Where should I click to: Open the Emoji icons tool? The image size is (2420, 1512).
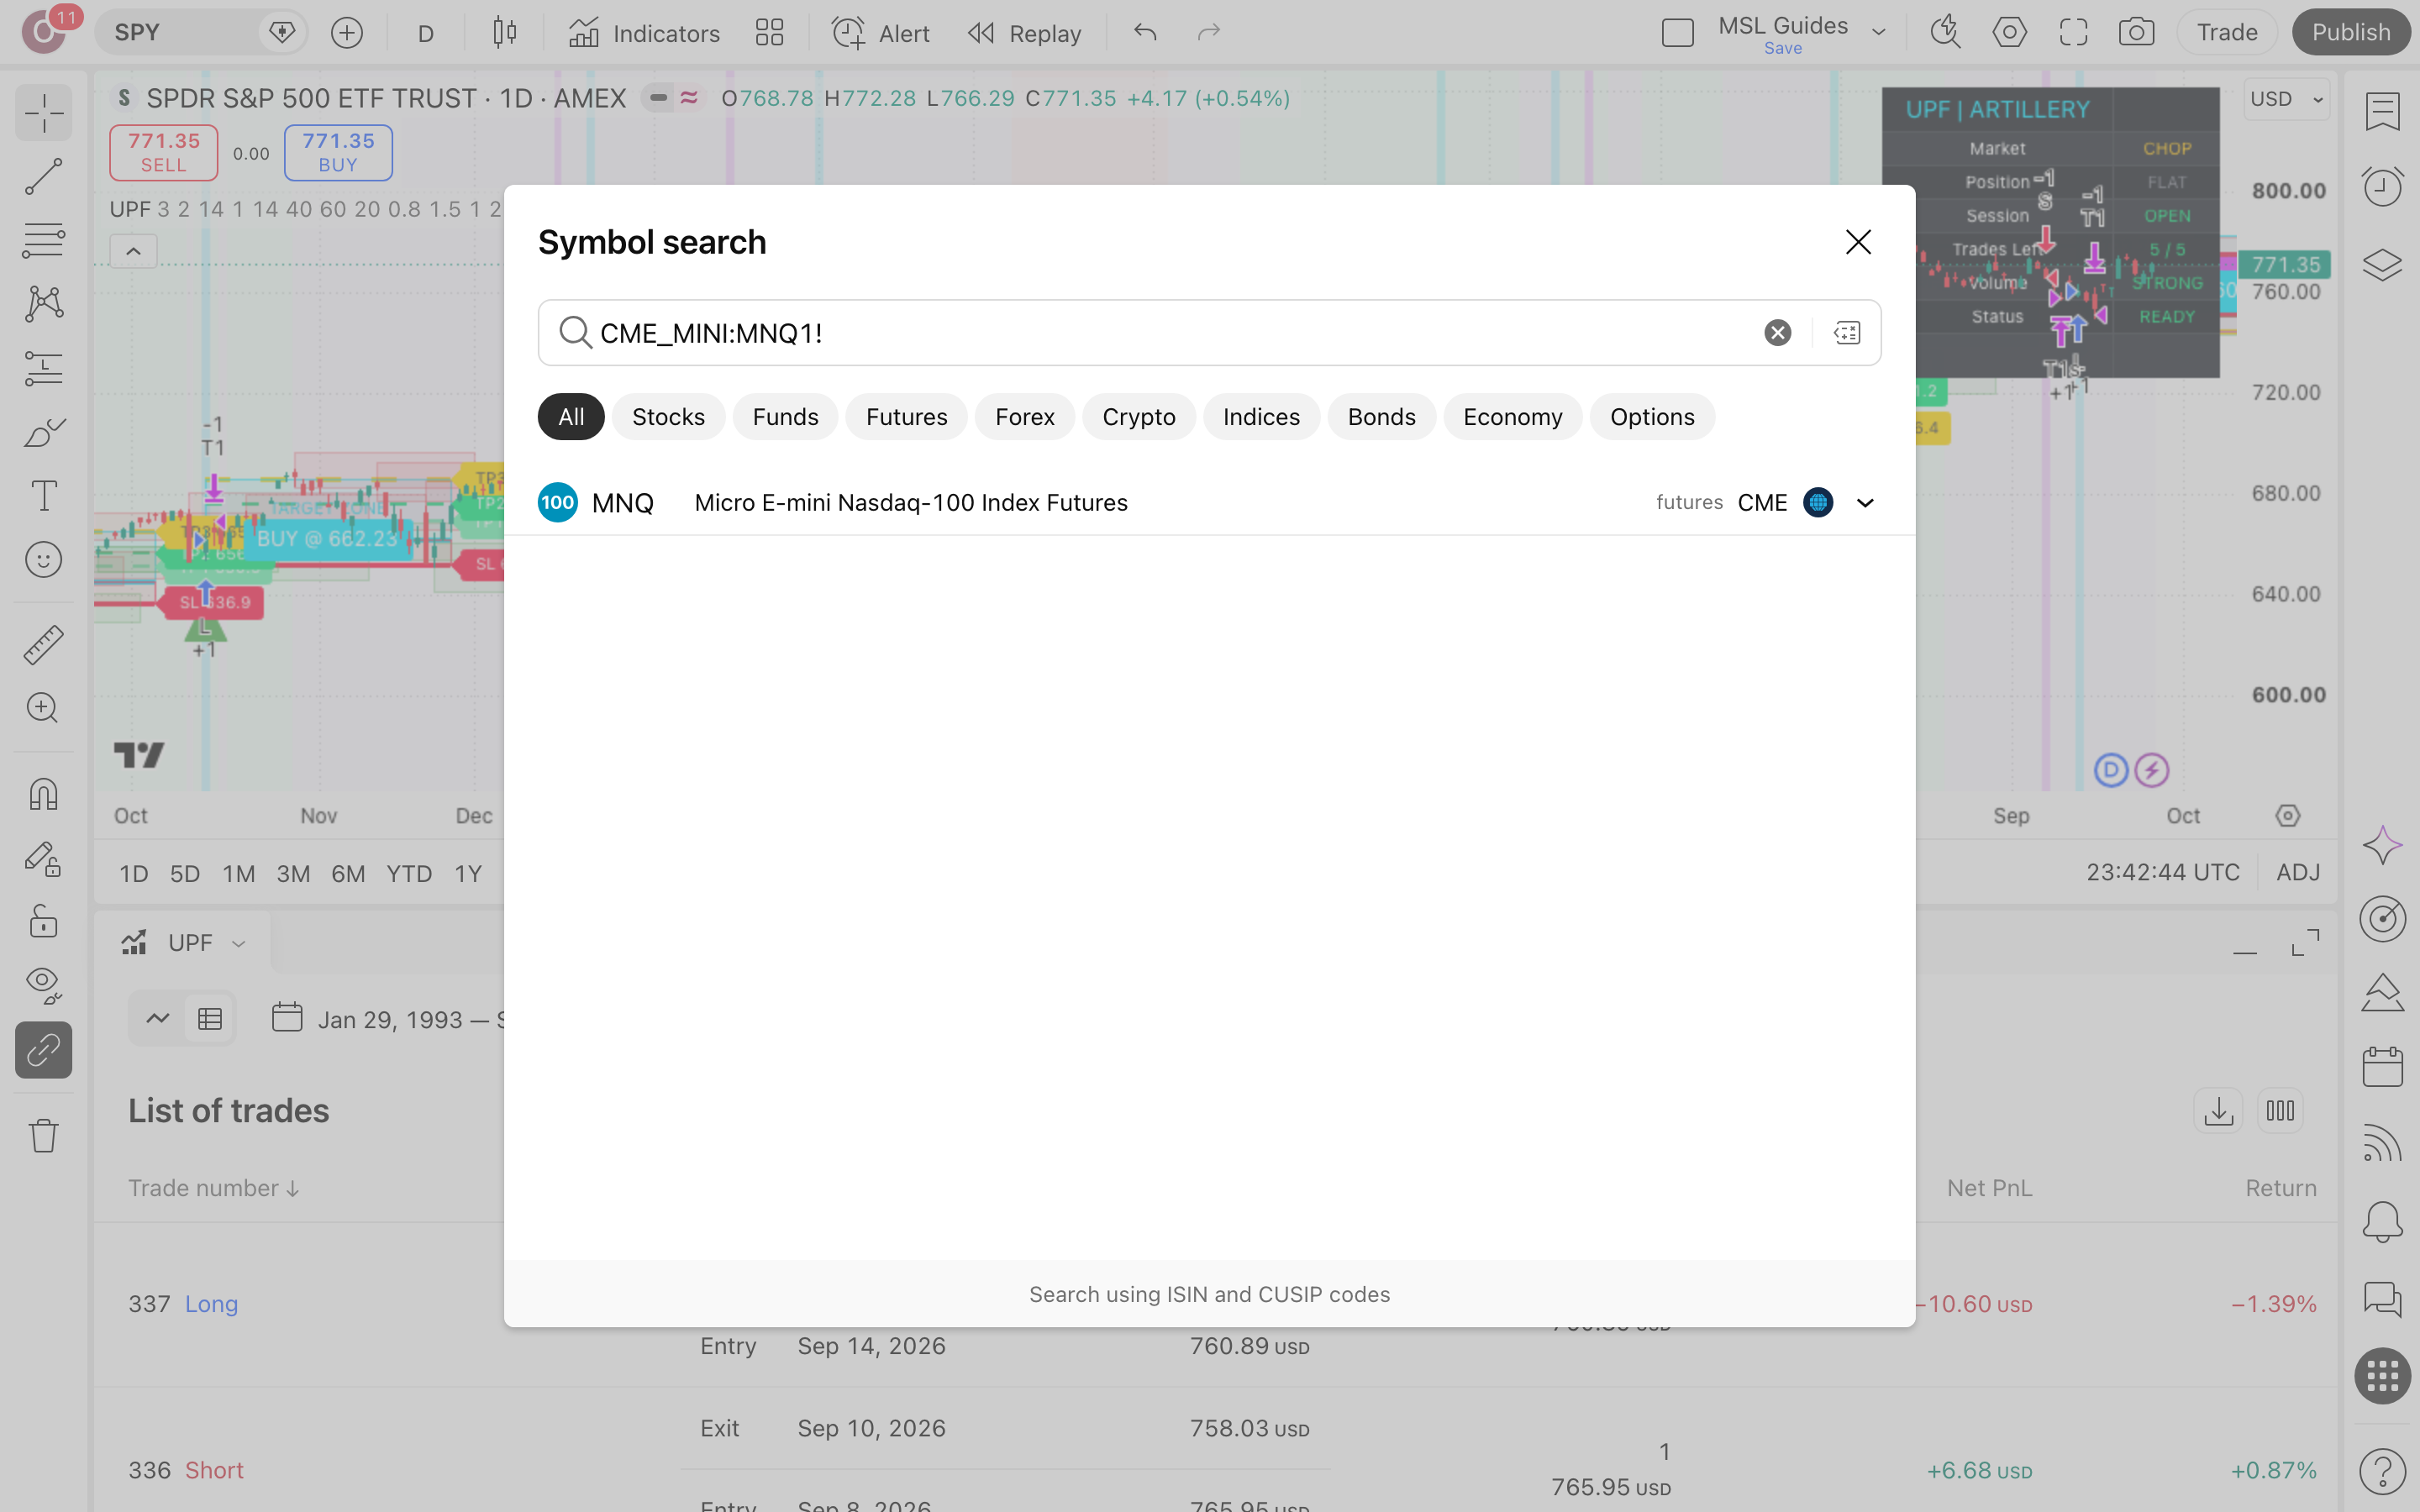coord(43,560)
